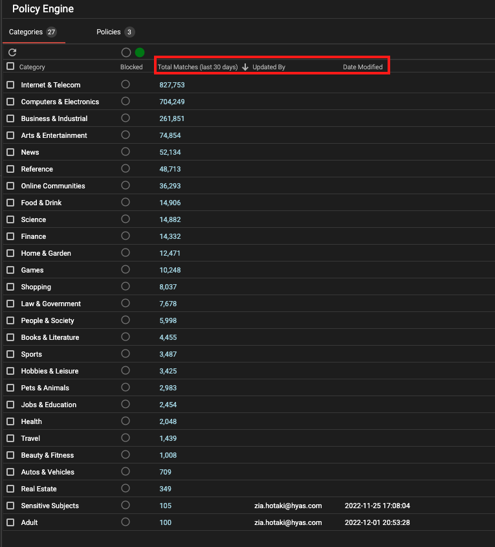Image resolution: width=495 pixels, height=547 pixels.
Task: Toggle Blocked circle for Games row
Action: point(126,269)
